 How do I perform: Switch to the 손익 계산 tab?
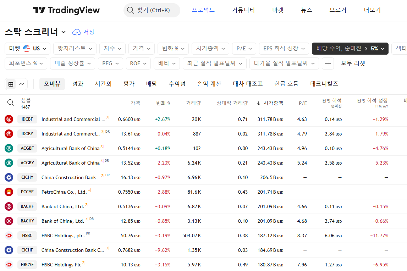click(209, 84)
